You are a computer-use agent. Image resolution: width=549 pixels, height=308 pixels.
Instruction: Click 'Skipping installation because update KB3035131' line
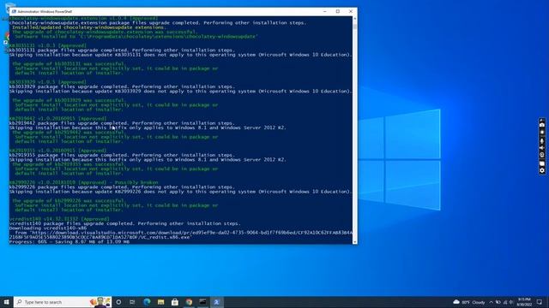[180, 55]
